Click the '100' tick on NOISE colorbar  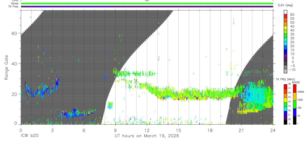300,108
